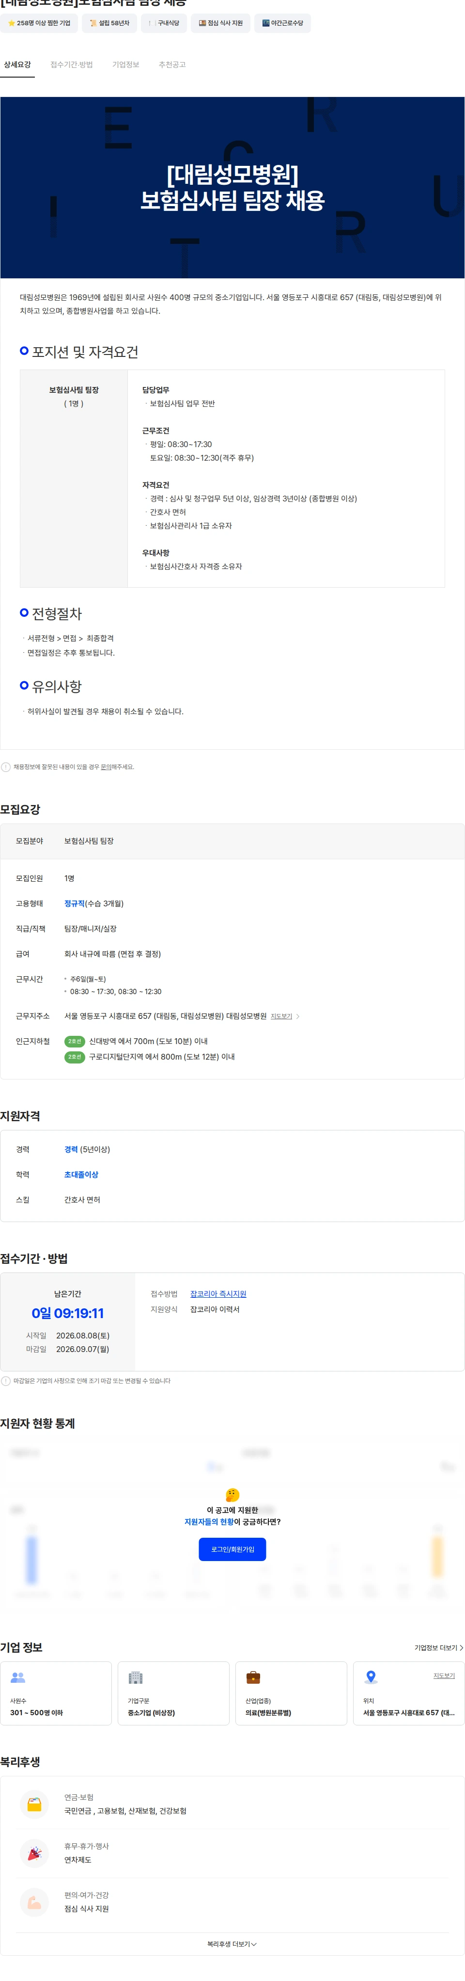
Task: Click the green 2호선 badge for 구로디지털단지역
Action: 75,1057
